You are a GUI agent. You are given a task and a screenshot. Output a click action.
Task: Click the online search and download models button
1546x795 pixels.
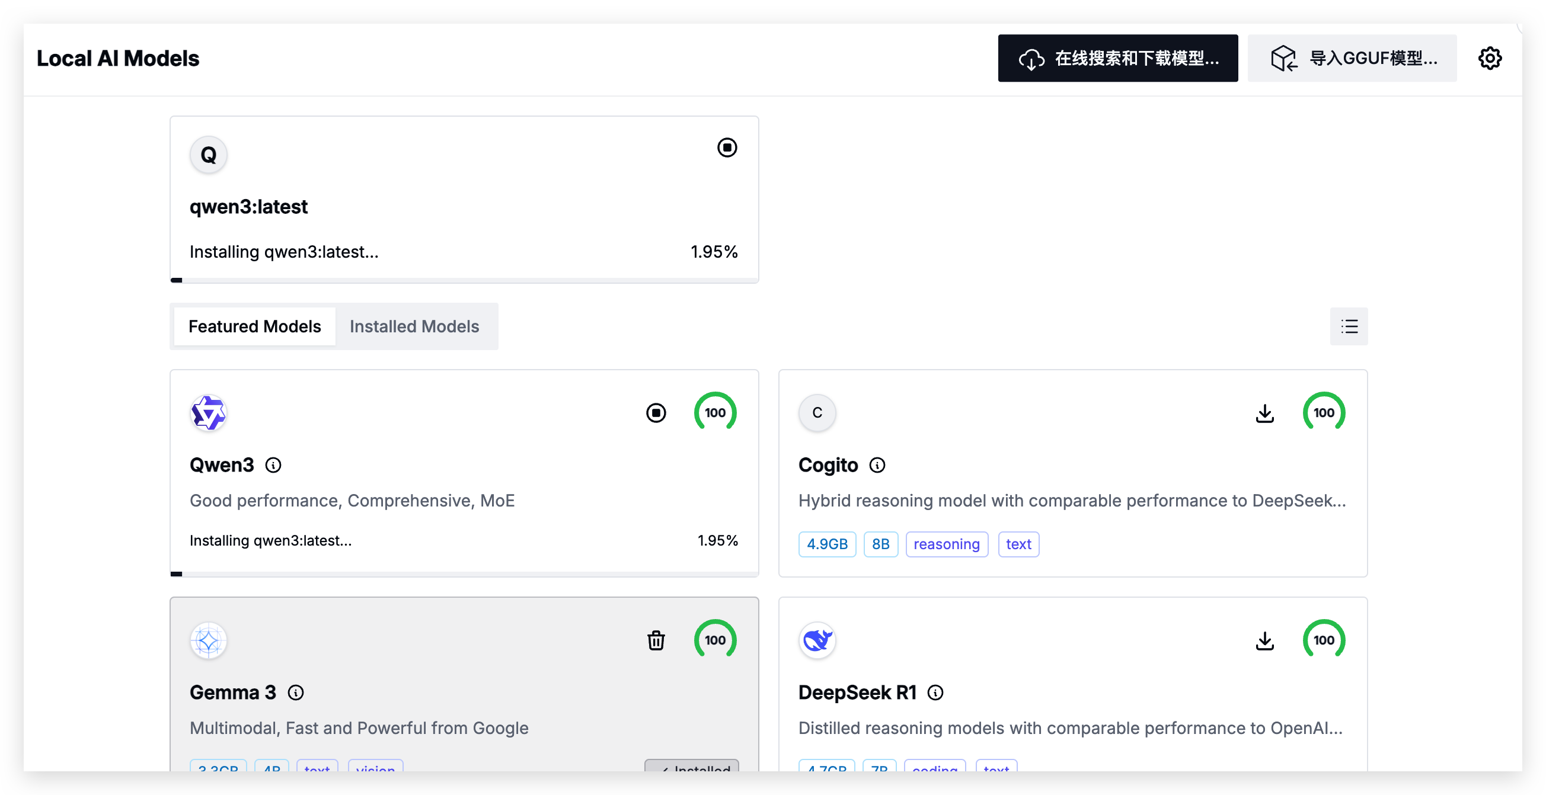click(1117, 58)
